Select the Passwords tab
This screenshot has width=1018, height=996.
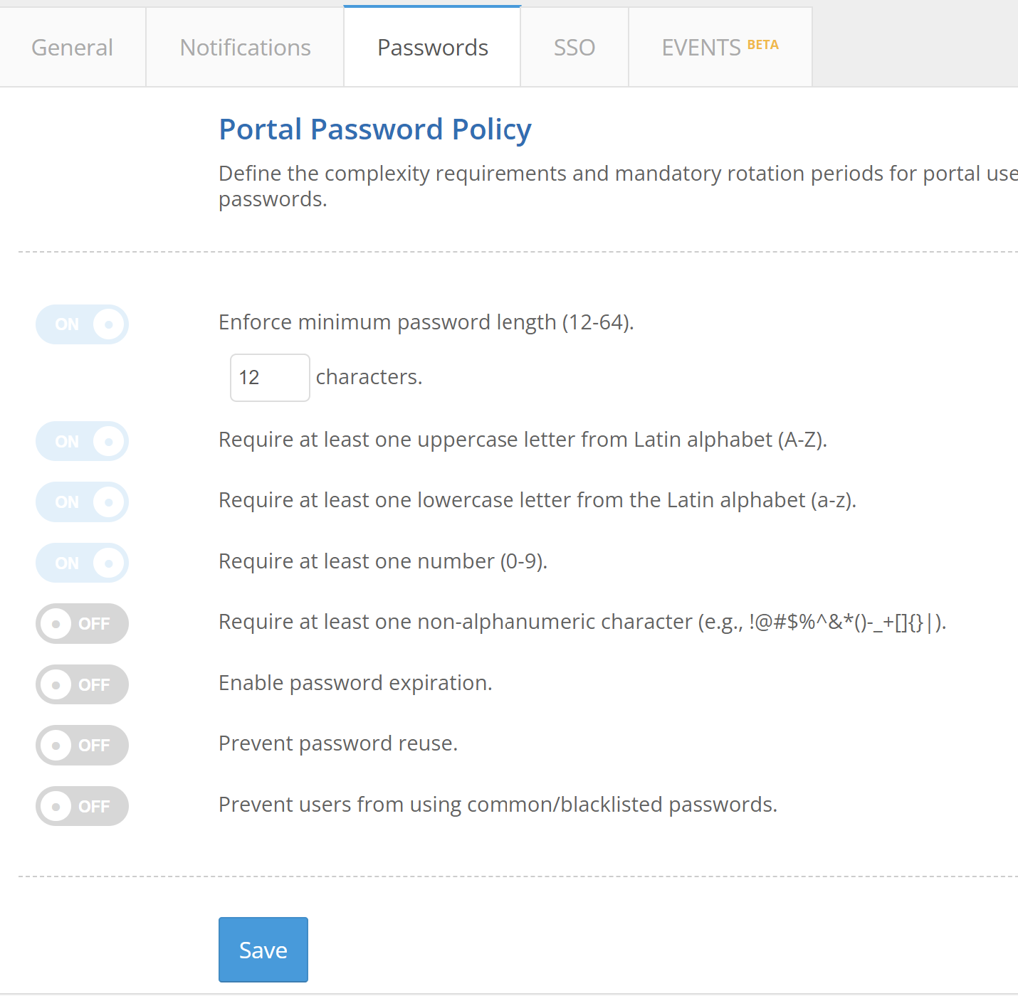point(432,48)
